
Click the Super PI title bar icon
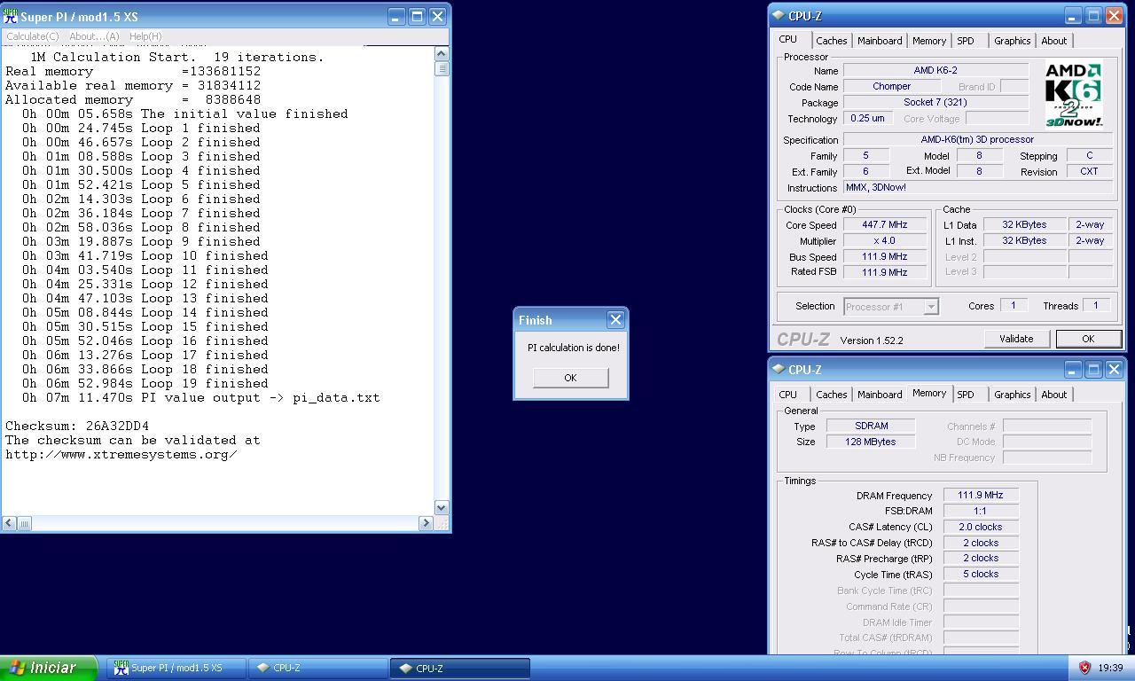(x=11, y=16)
